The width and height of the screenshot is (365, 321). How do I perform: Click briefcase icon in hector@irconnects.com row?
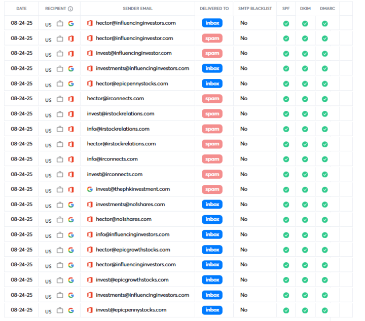click(60, 99)
